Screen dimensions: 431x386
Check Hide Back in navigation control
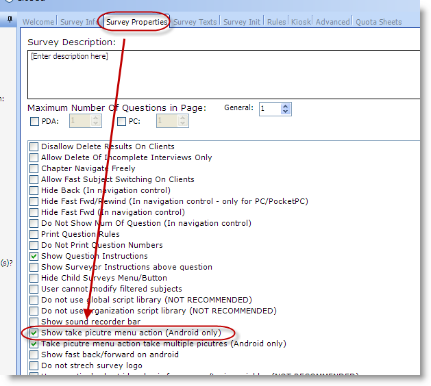34,190
